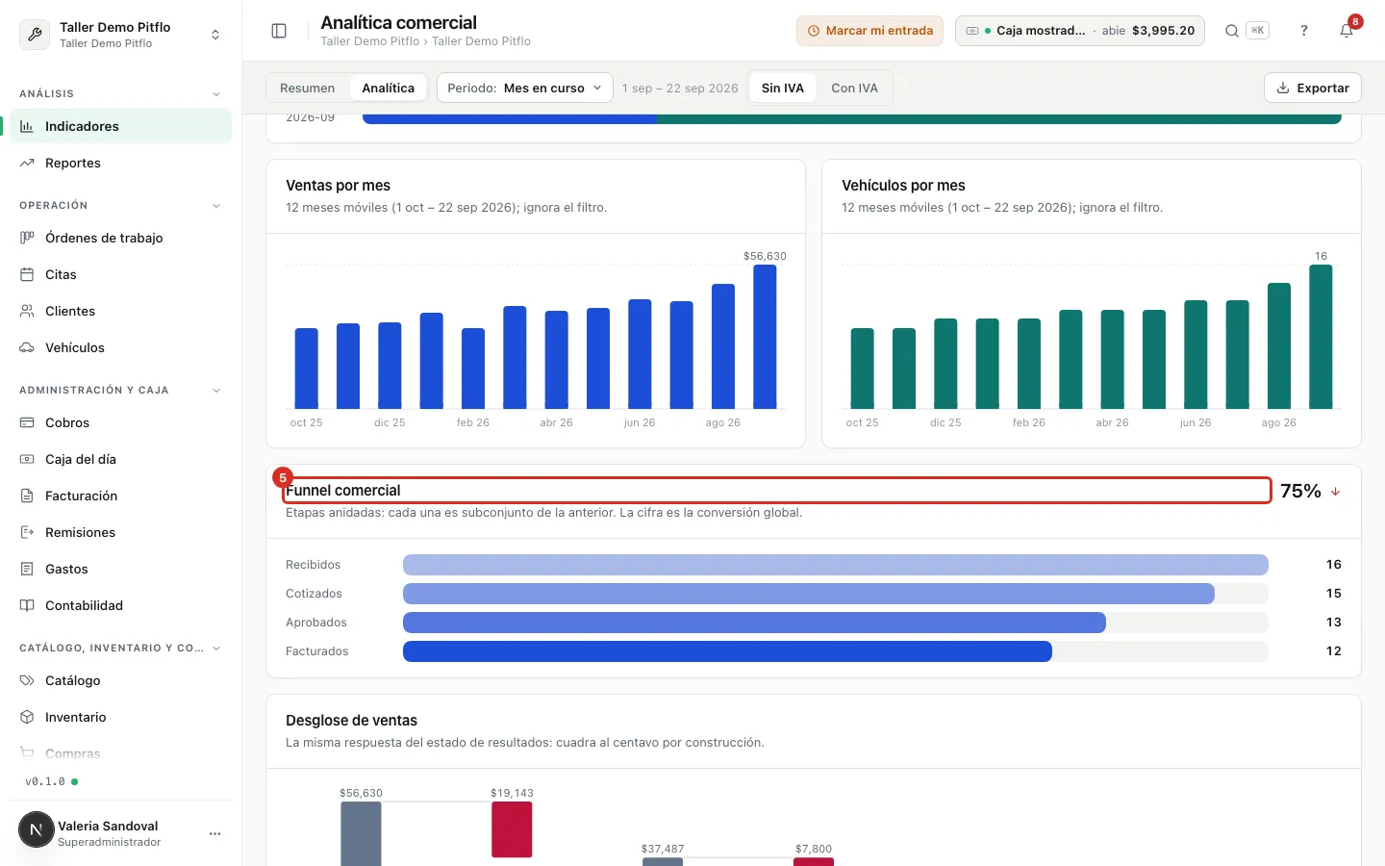The height and width of the screenshot is (866, 1385).
Task: Click the Exportar button
Action: click(x=1313, y=88)
